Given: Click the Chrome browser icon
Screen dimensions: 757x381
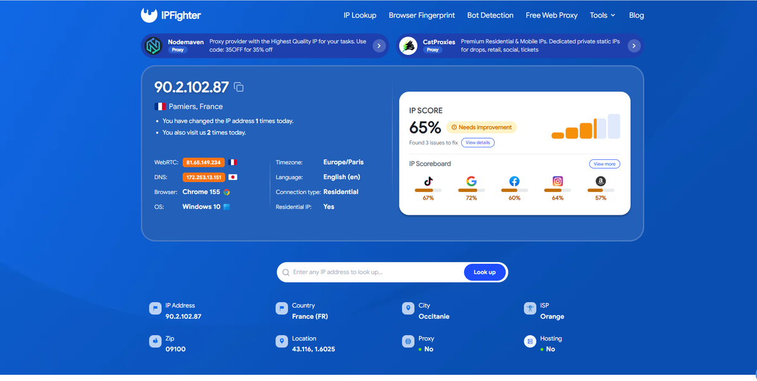Looking at the screenshot, I should 226,192.
